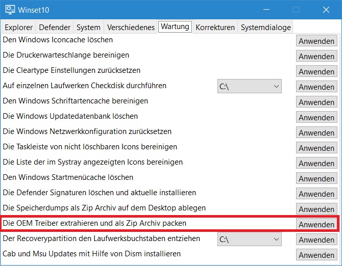The height and width of the screenshot is (266, 342).
Task: Click text 'Der Recoverypartition den Laufwerksbuchstaben entziehen'
Action: pos(102,238)
